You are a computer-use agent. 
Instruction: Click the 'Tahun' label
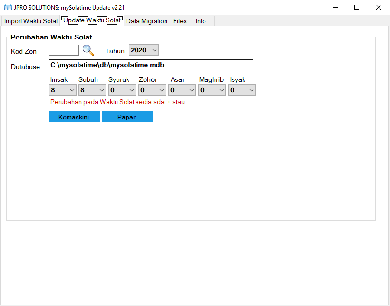115,51
